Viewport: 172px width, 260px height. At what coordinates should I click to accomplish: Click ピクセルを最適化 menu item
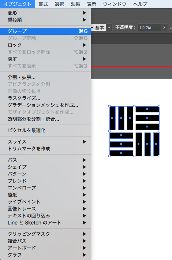[45, 130]
